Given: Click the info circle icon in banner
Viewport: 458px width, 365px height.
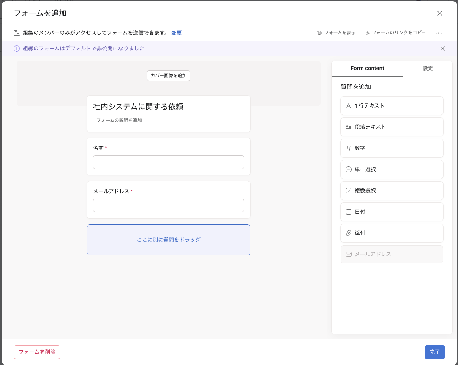Looking at the screenshot, I should coord(17,49).
